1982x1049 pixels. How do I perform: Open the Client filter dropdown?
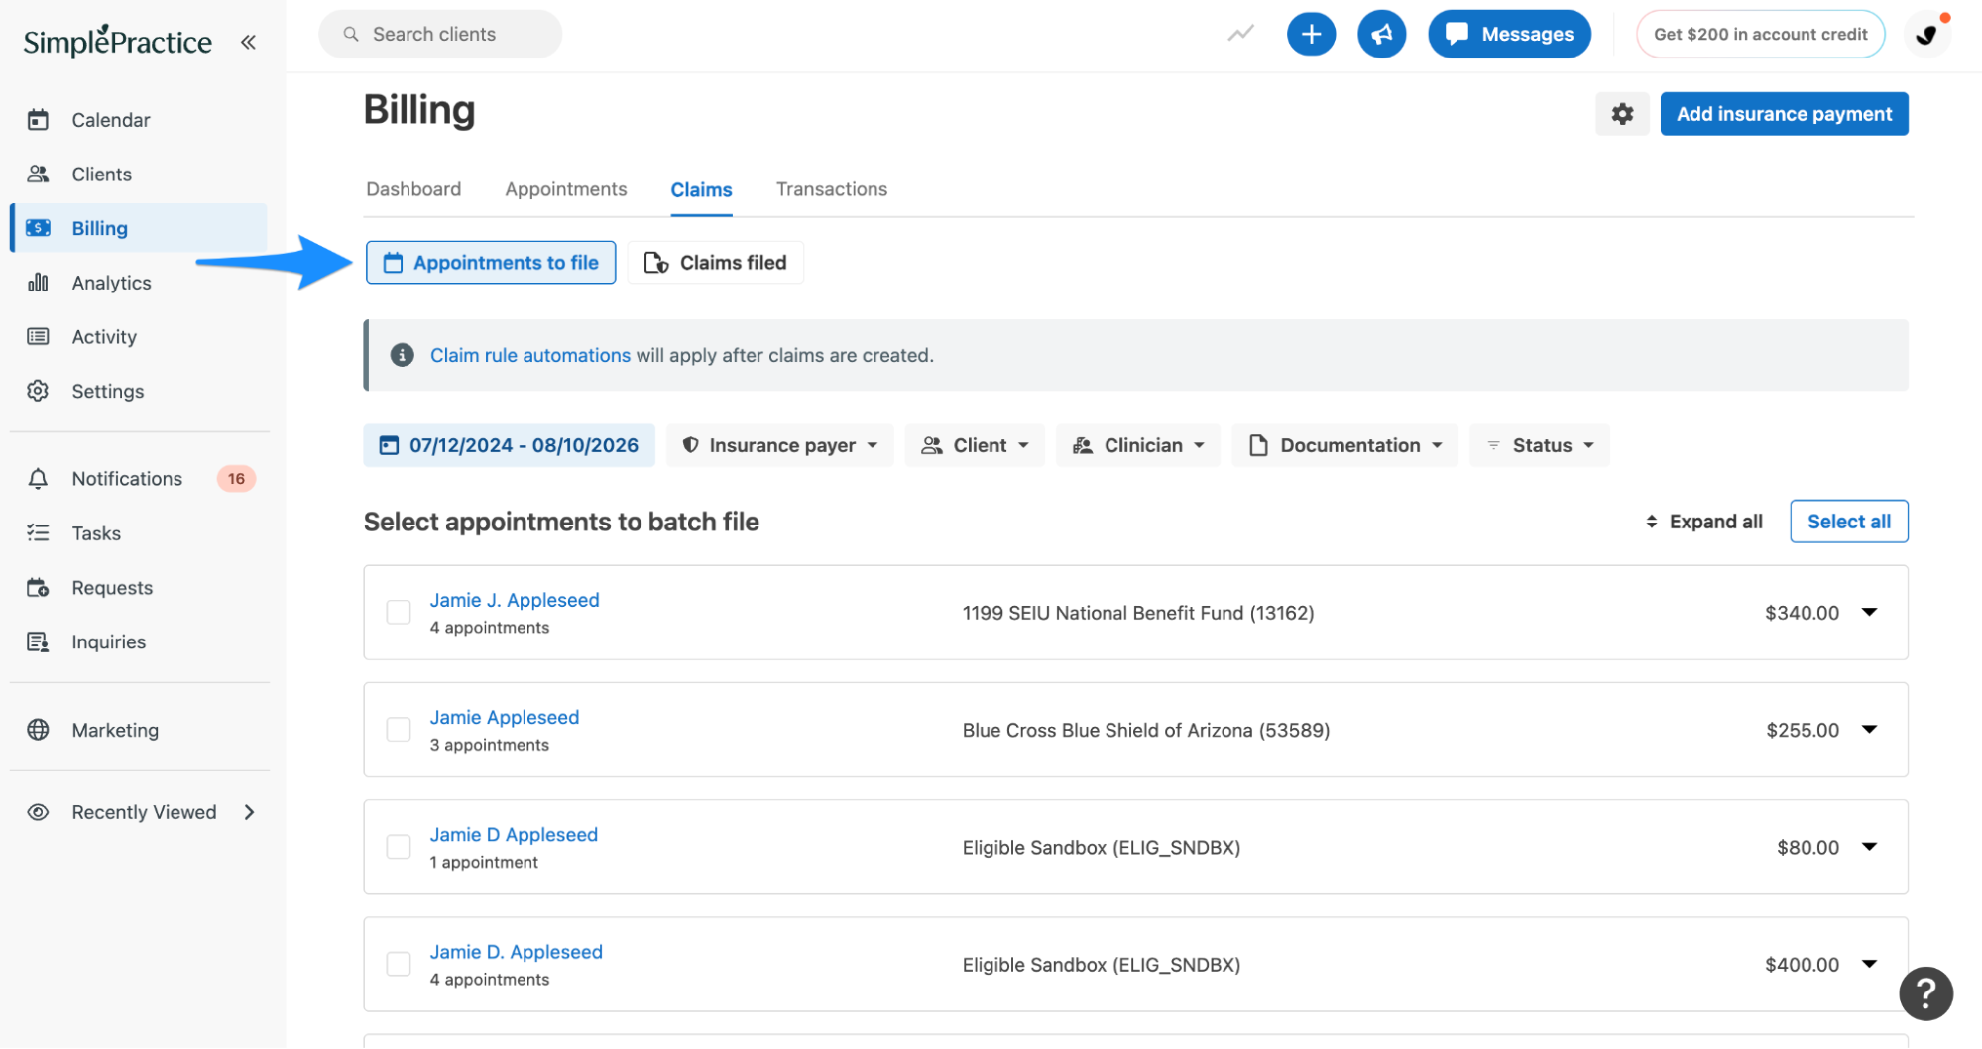click(x=975, y=445)
